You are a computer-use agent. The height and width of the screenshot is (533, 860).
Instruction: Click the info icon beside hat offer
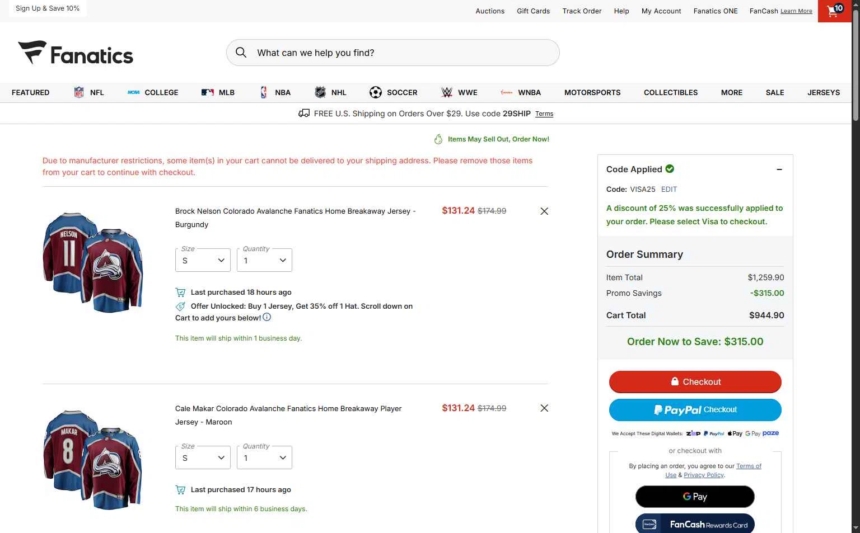(267, 317)
